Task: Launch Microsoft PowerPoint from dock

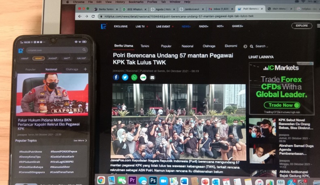Action: click(205, 181)
